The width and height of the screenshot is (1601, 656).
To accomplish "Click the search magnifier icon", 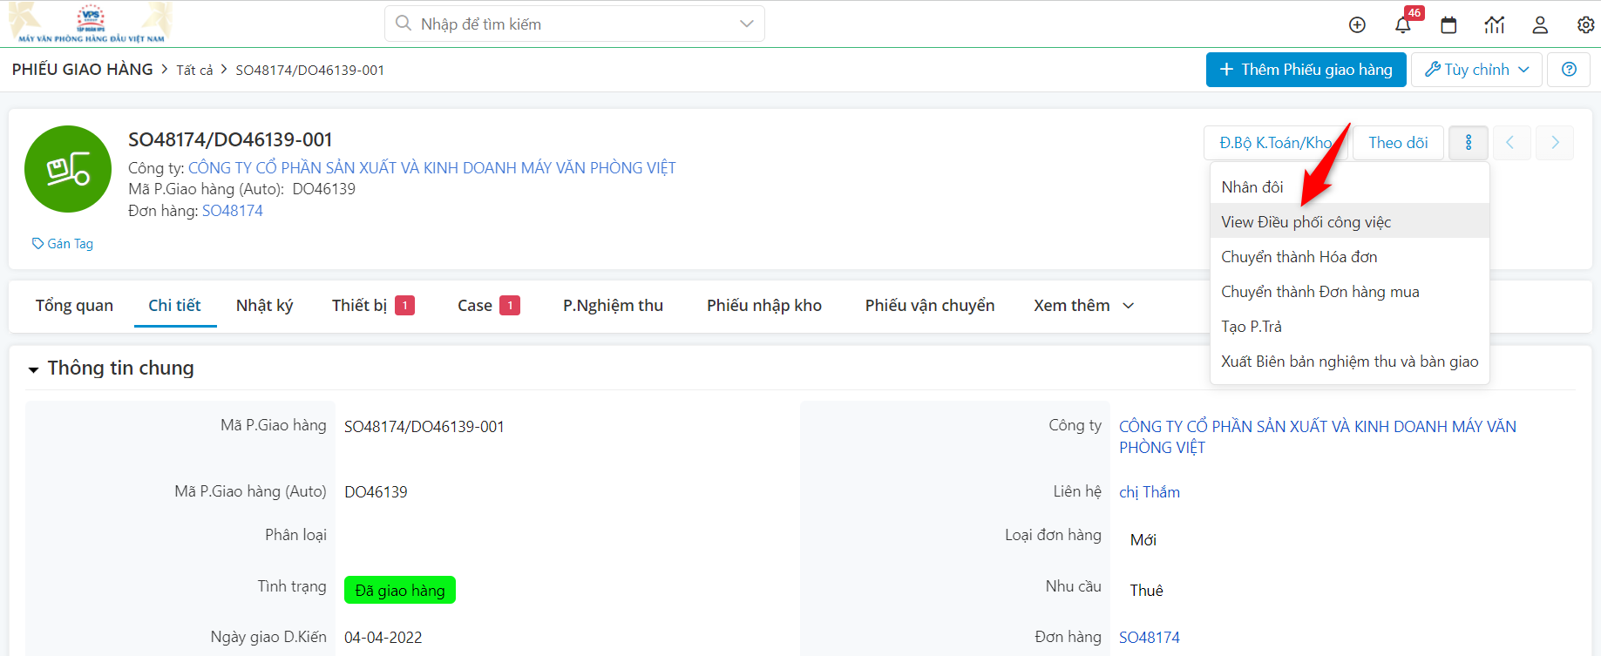I will [403, 24].
